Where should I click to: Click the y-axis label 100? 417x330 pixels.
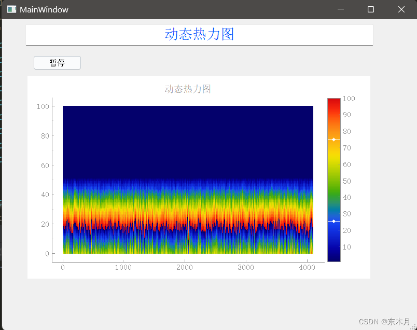click(43, 106)
